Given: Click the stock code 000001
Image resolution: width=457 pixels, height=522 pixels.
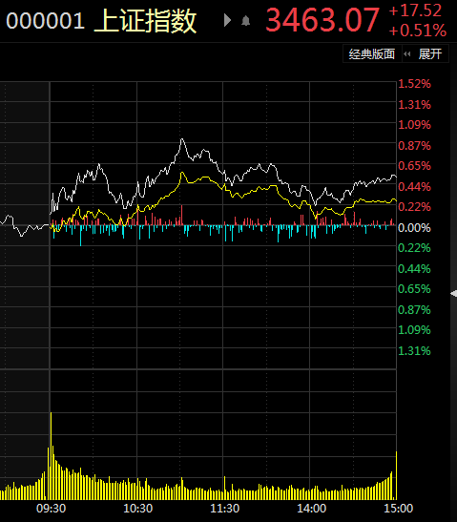Looking at the screenshot, I should coord(45,21).
